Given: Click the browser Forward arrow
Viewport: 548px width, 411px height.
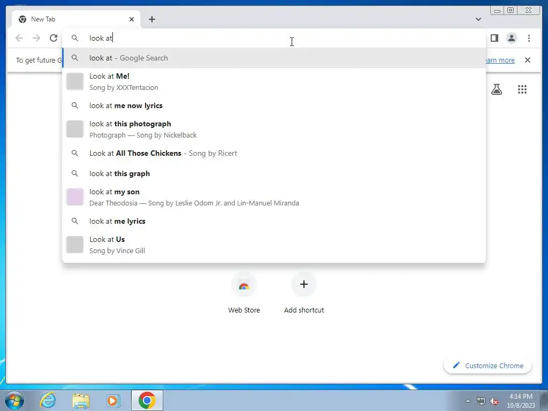Looking at the screenshot, I should tap(36, 38).
